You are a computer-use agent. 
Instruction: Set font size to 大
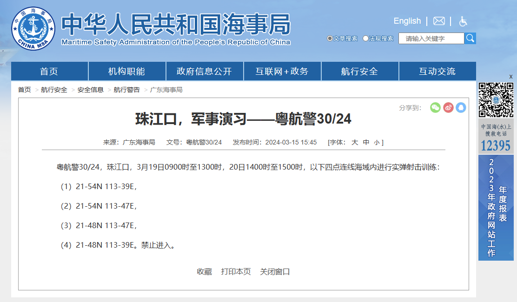355,142
